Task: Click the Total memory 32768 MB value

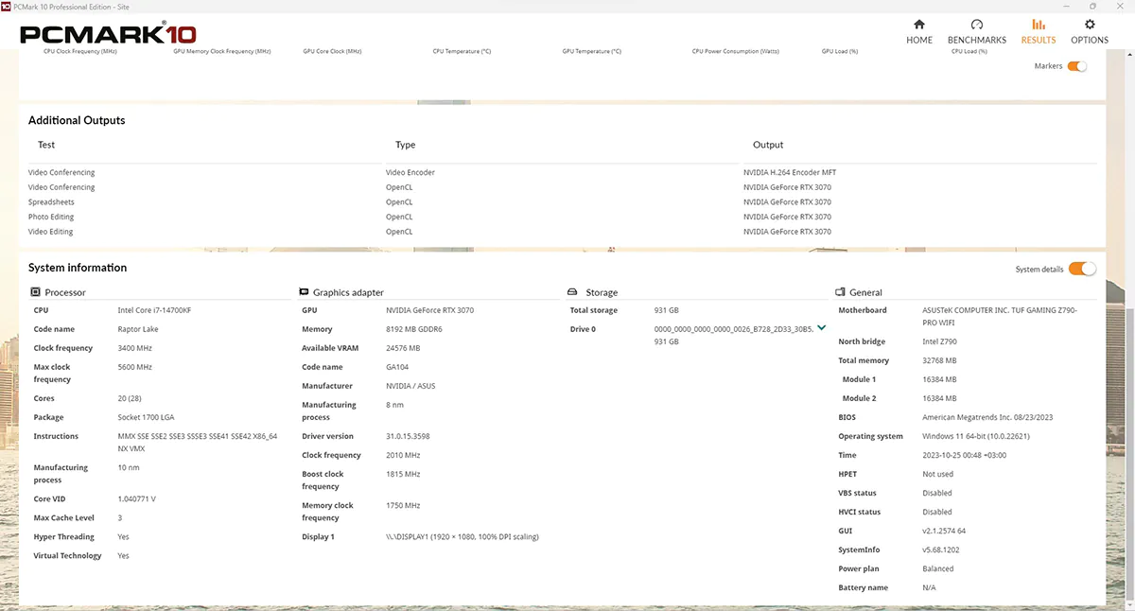Action: click(x=939, y=360)
